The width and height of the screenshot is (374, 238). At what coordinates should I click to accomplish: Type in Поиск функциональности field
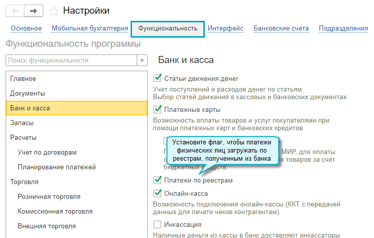pyautogui.click(x=71, y=61)
